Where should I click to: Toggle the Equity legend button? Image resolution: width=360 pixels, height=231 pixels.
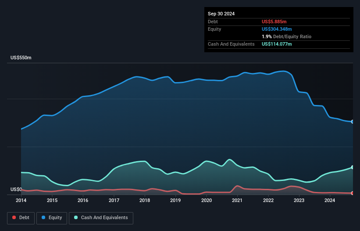[52, 218]
